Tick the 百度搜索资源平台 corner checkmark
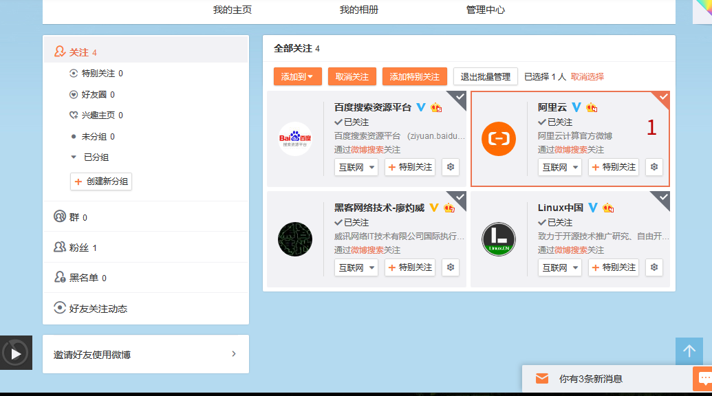The width and height of the screenshot is (712, 396). (x=459, y=98)
